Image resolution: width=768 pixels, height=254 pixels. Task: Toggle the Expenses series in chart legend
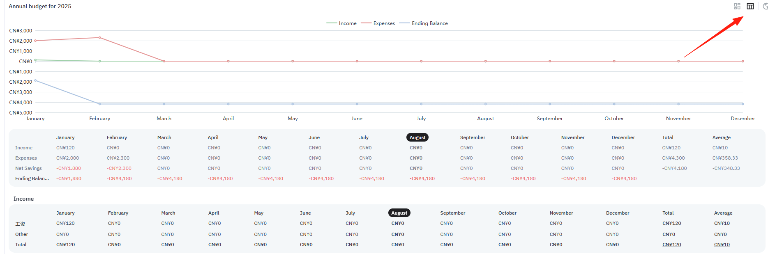click(x=378, y=23)
